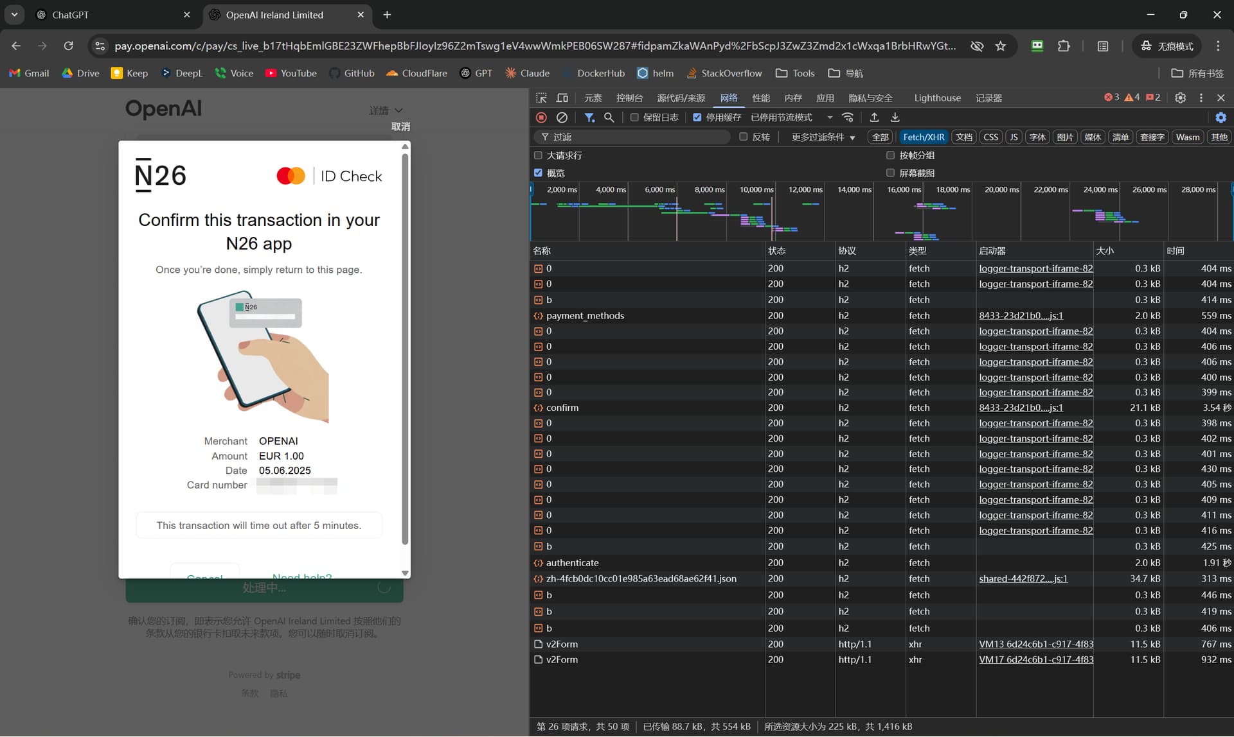Select the payment_methods request row

[x=881, y=315]
